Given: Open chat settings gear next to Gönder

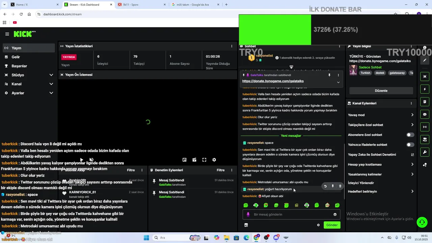Looking at the screenshot, I should click(318, 225).
